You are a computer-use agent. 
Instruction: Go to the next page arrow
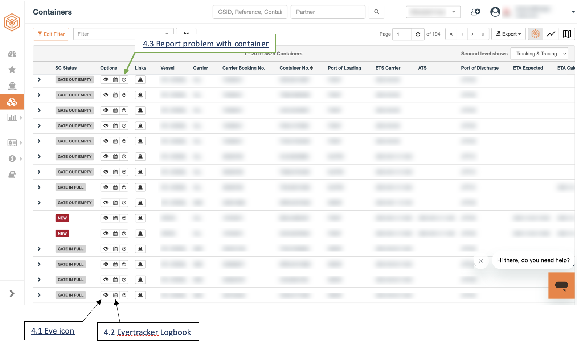click(x=472, y=34)
